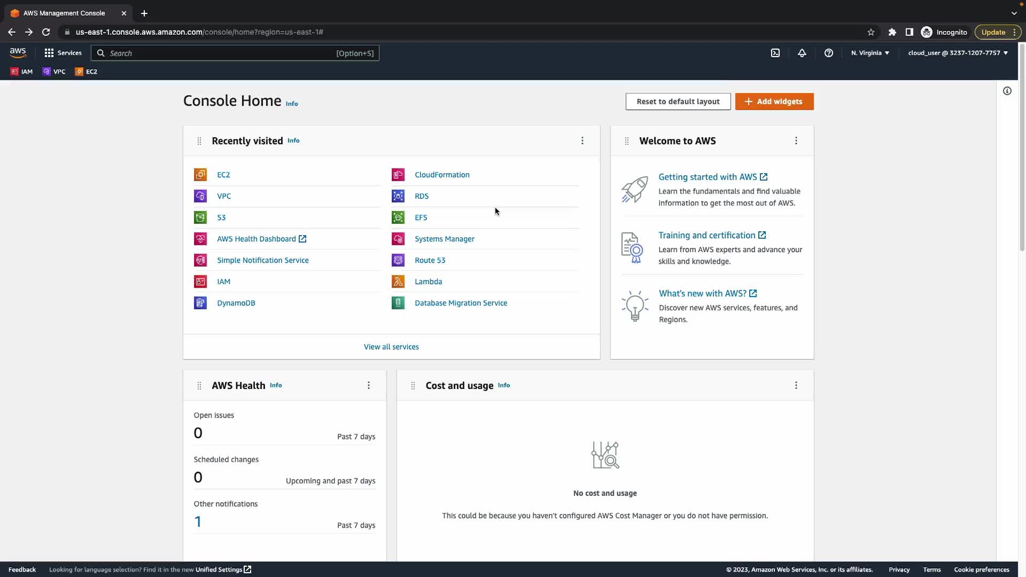Click the AWS logo home icon

pyautogui.click(x=18, y=52)
